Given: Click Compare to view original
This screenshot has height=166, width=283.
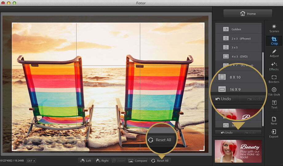Looking at the screenshot, I should (138, 160).
